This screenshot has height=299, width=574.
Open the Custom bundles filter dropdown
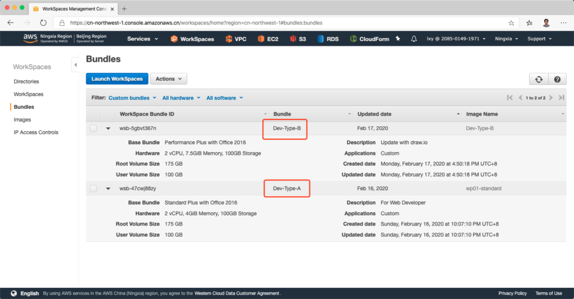pyautogui.click(x=132, y=98)
